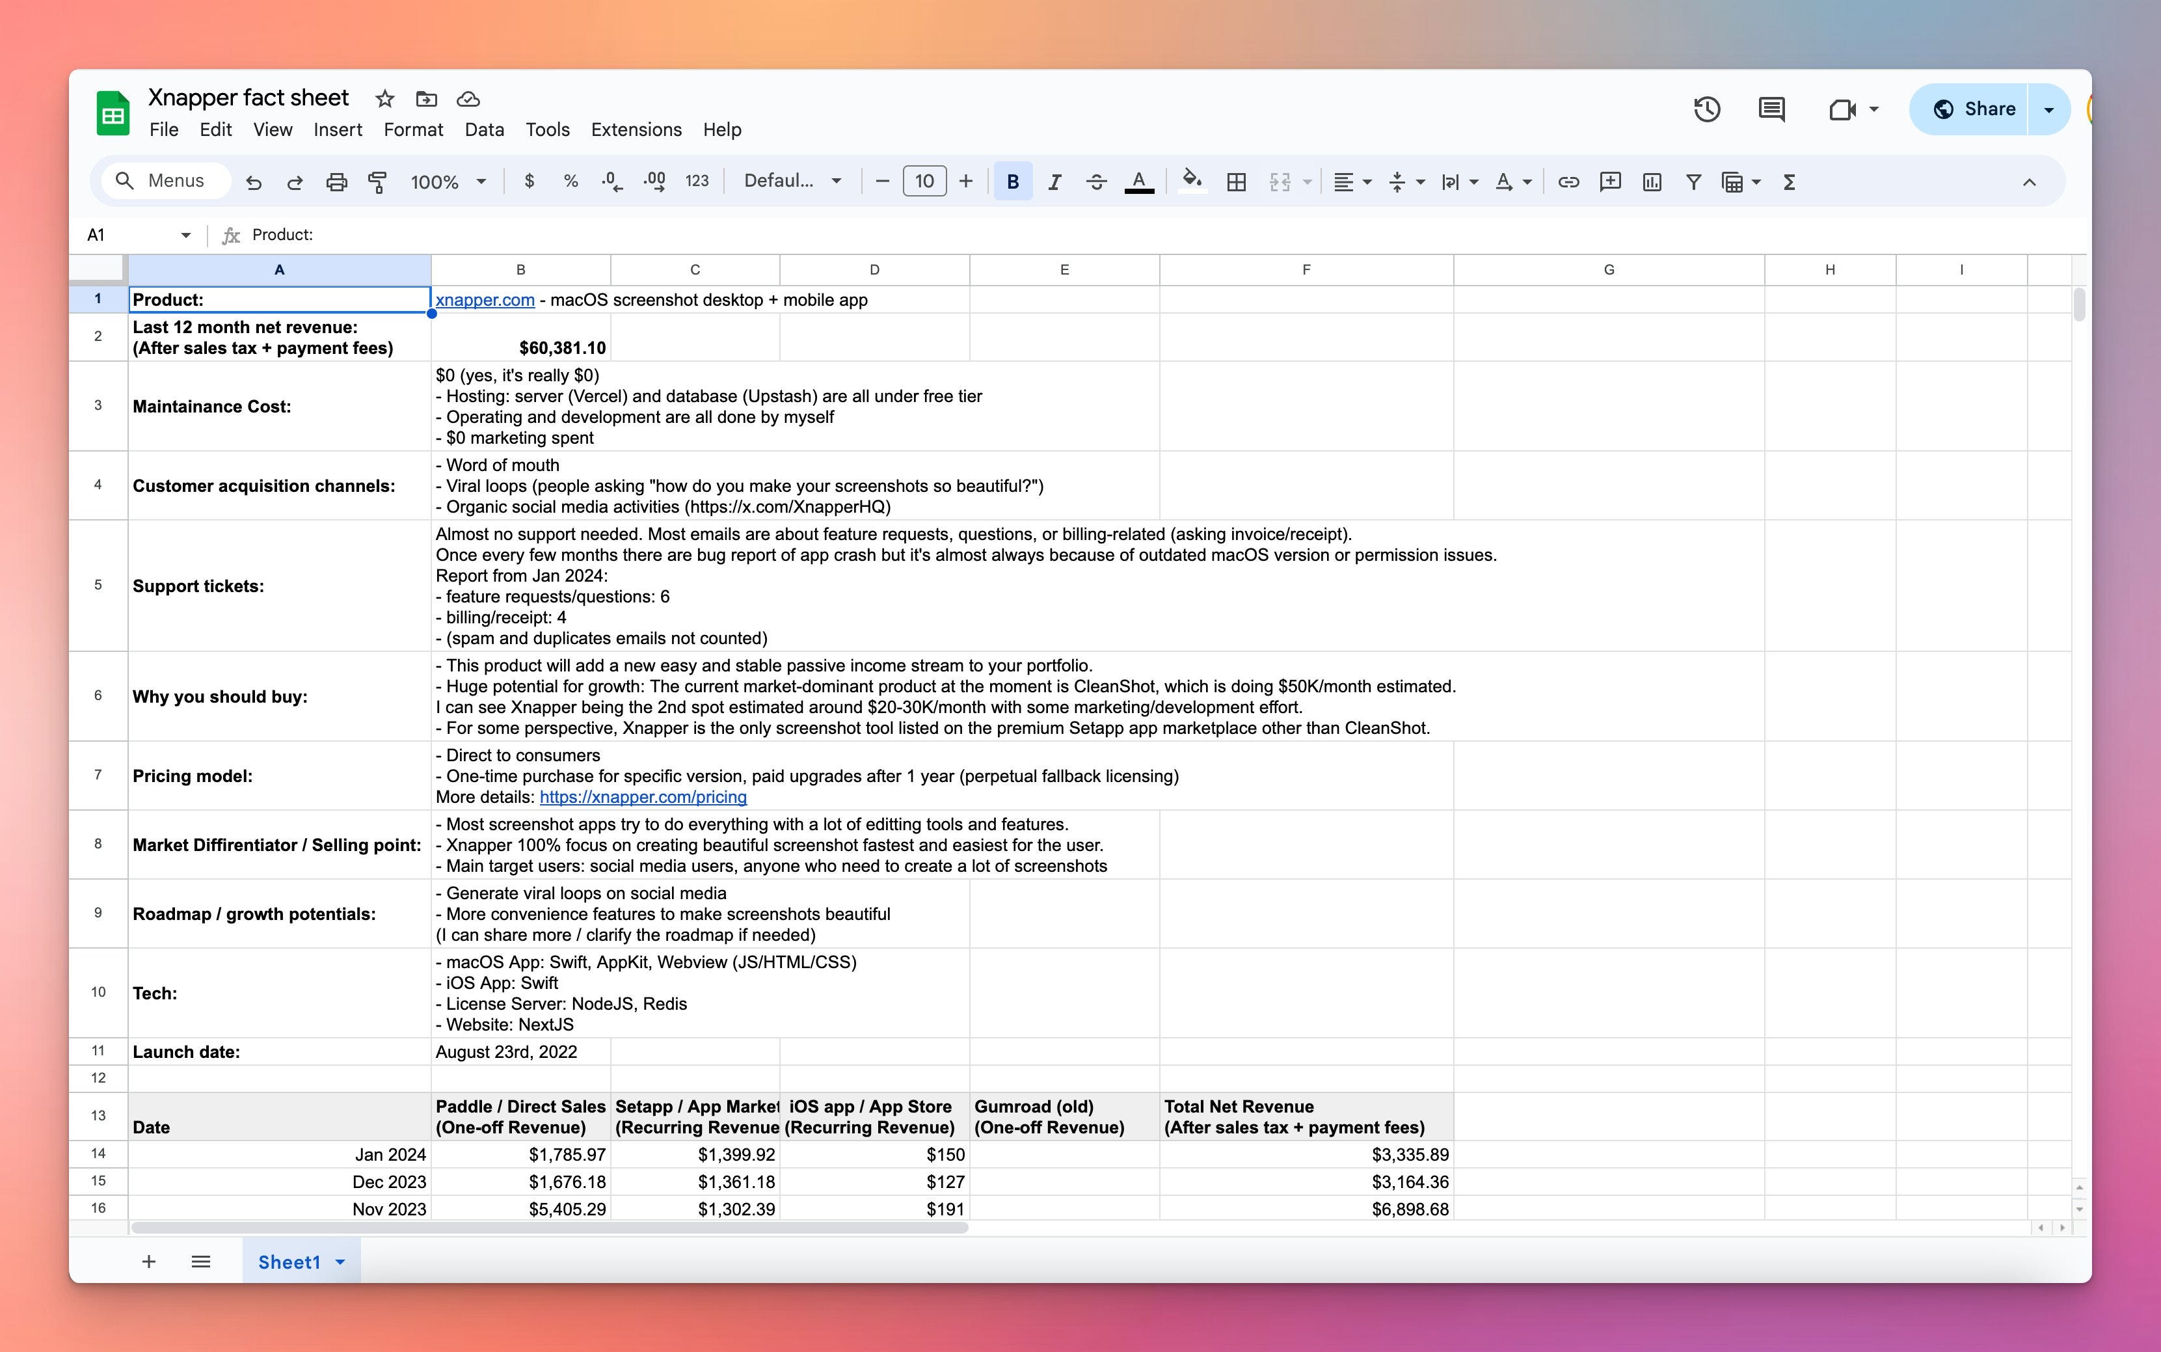
Task: Toggle strikethrough formatting button
Action: 1096,182
